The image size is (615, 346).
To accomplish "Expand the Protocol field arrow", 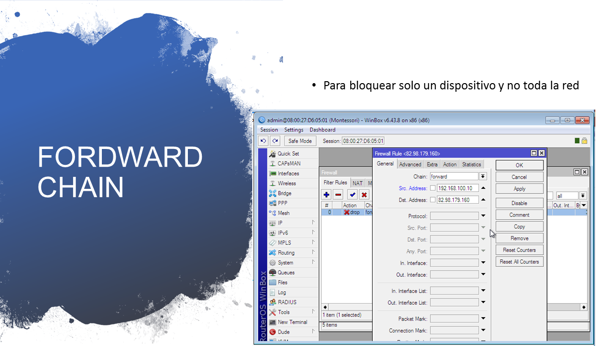I will point(483,216).
